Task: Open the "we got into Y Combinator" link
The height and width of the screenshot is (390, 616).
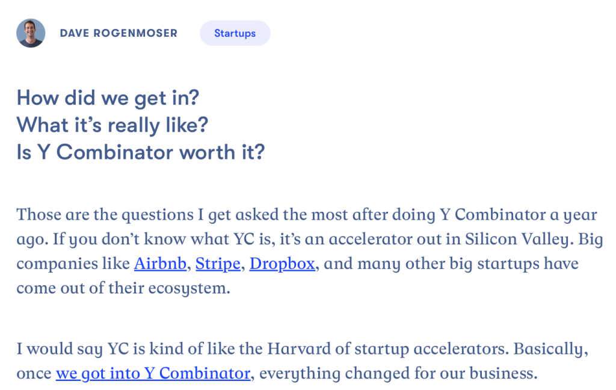Action: 153,373
